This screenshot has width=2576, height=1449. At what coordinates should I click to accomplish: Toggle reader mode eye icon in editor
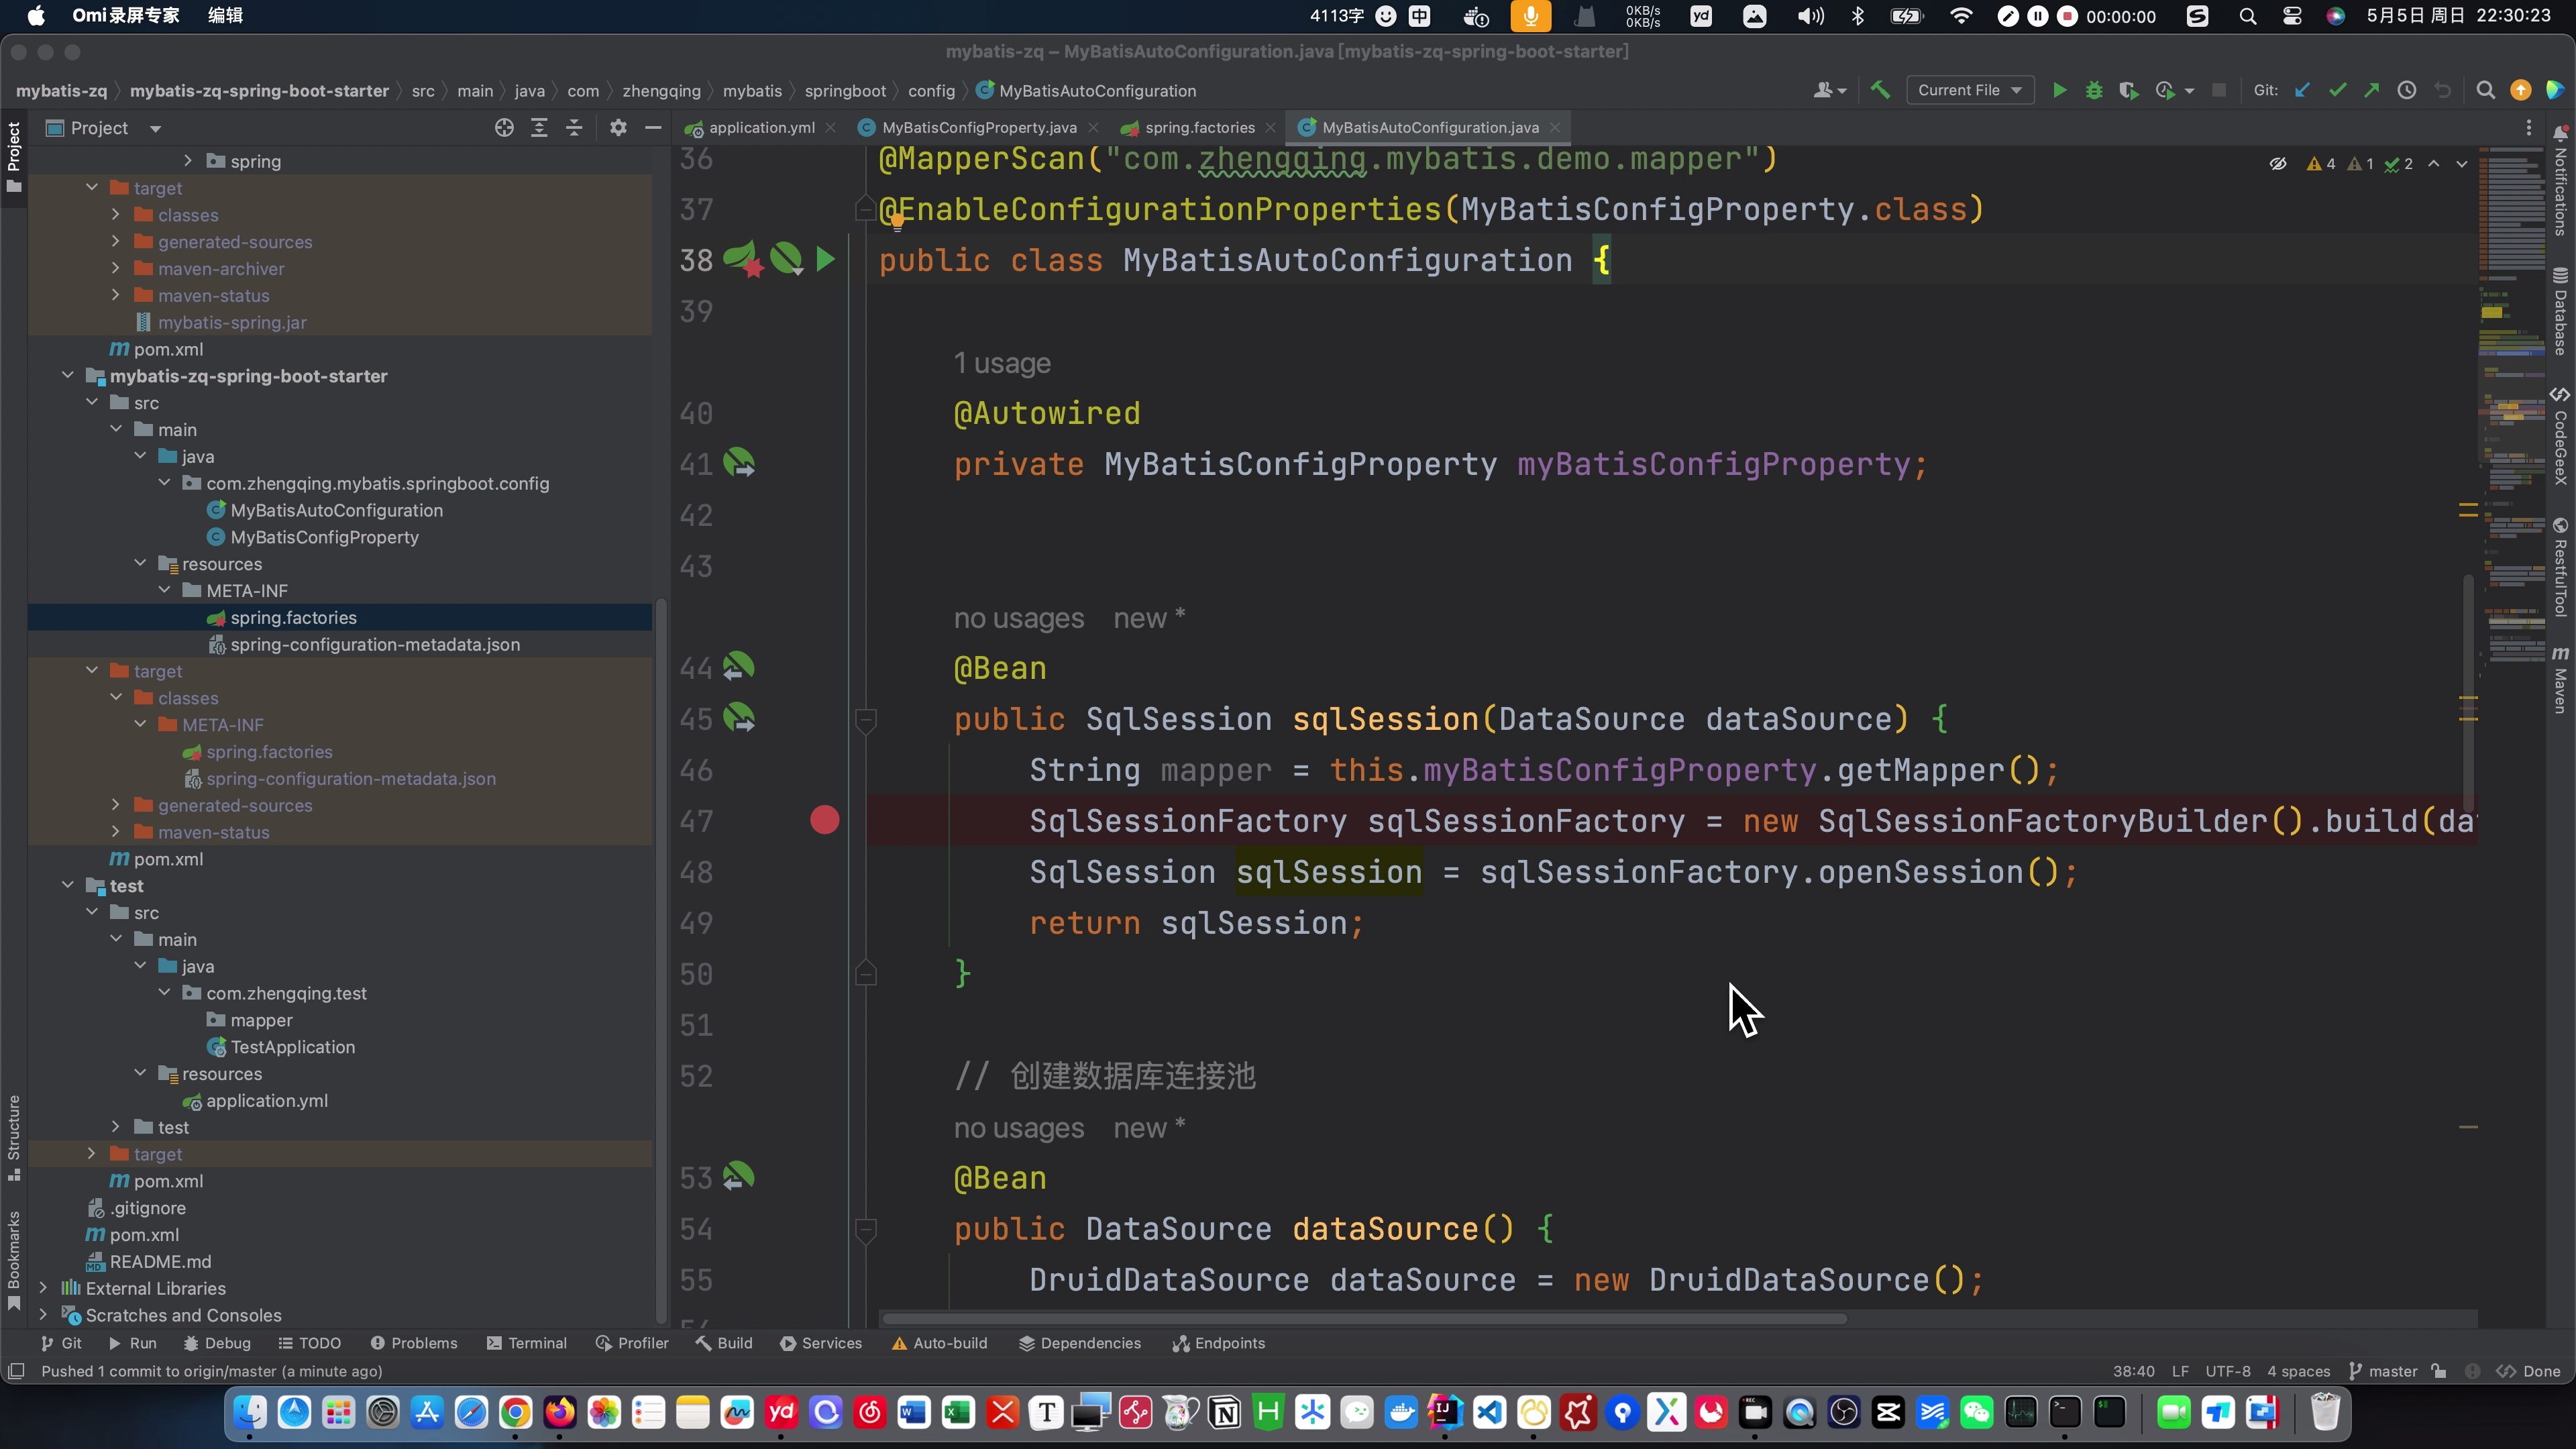[x=2278, y=164]
